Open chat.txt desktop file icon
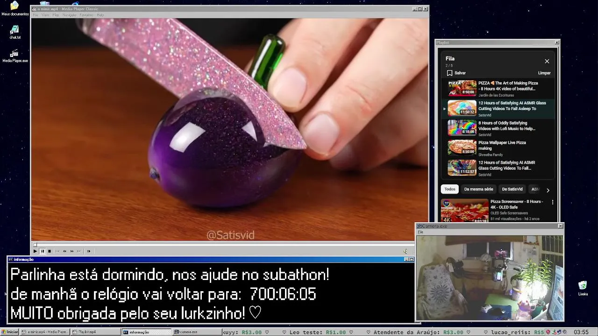The width and height of the screenshot is (598, 336). [15, 32]
